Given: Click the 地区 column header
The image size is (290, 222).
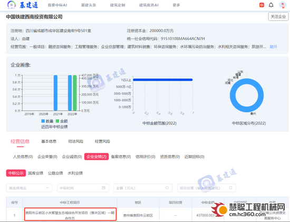Looking at the screenshot, I should tap(138, 202).
